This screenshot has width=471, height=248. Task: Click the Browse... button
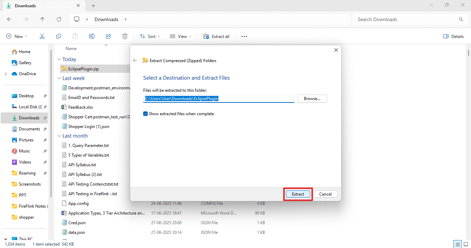click(312, 99)
